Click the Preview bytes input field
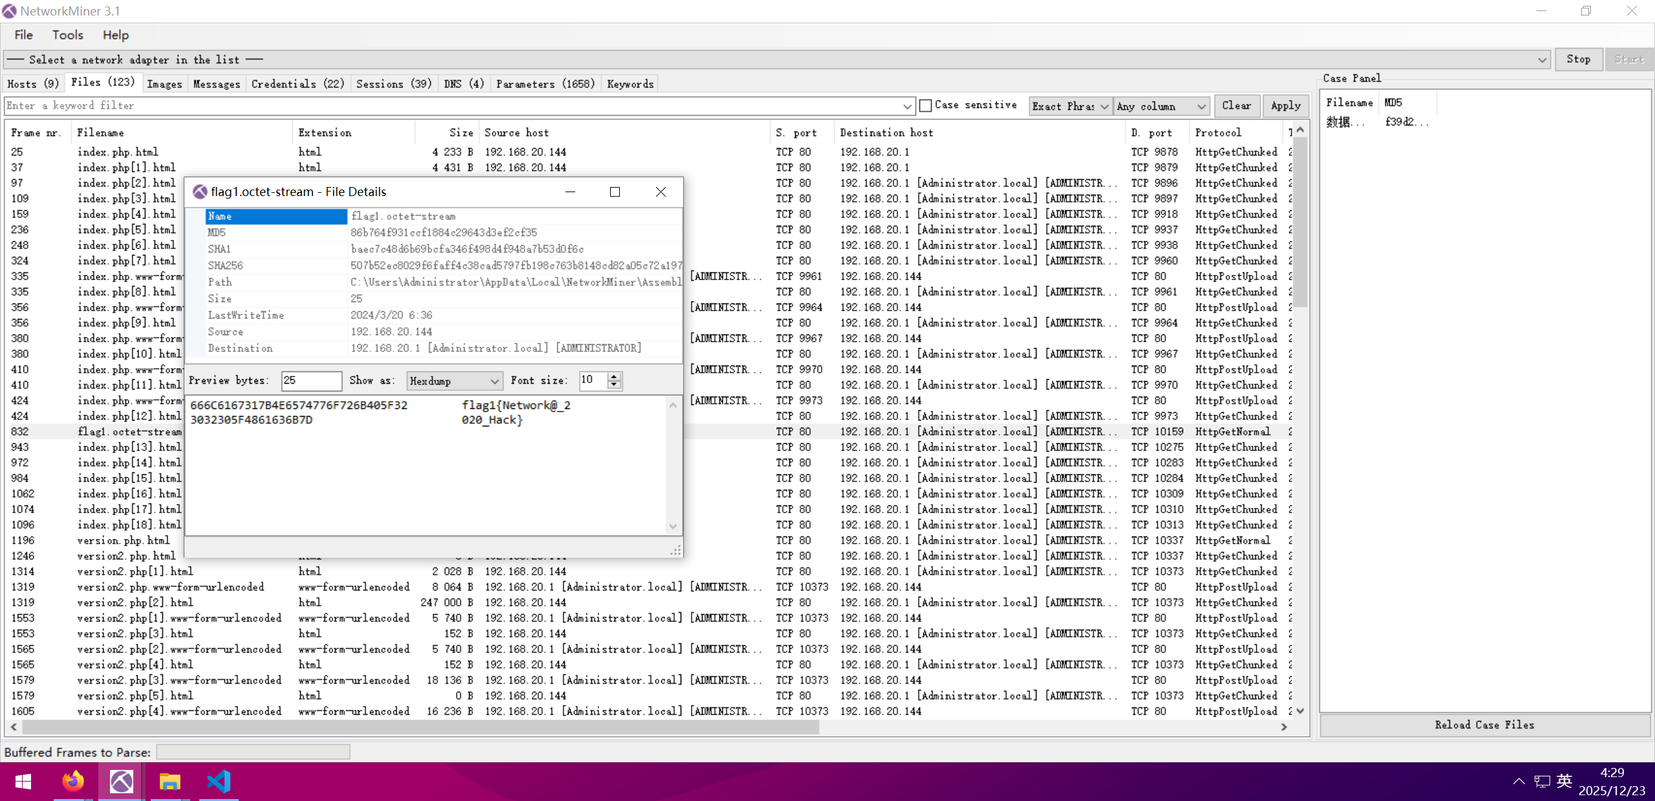The image size is (1655, 801). [x=312, y=380]
